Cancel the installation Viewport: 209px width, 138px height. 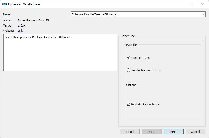(x=195, y=132)
